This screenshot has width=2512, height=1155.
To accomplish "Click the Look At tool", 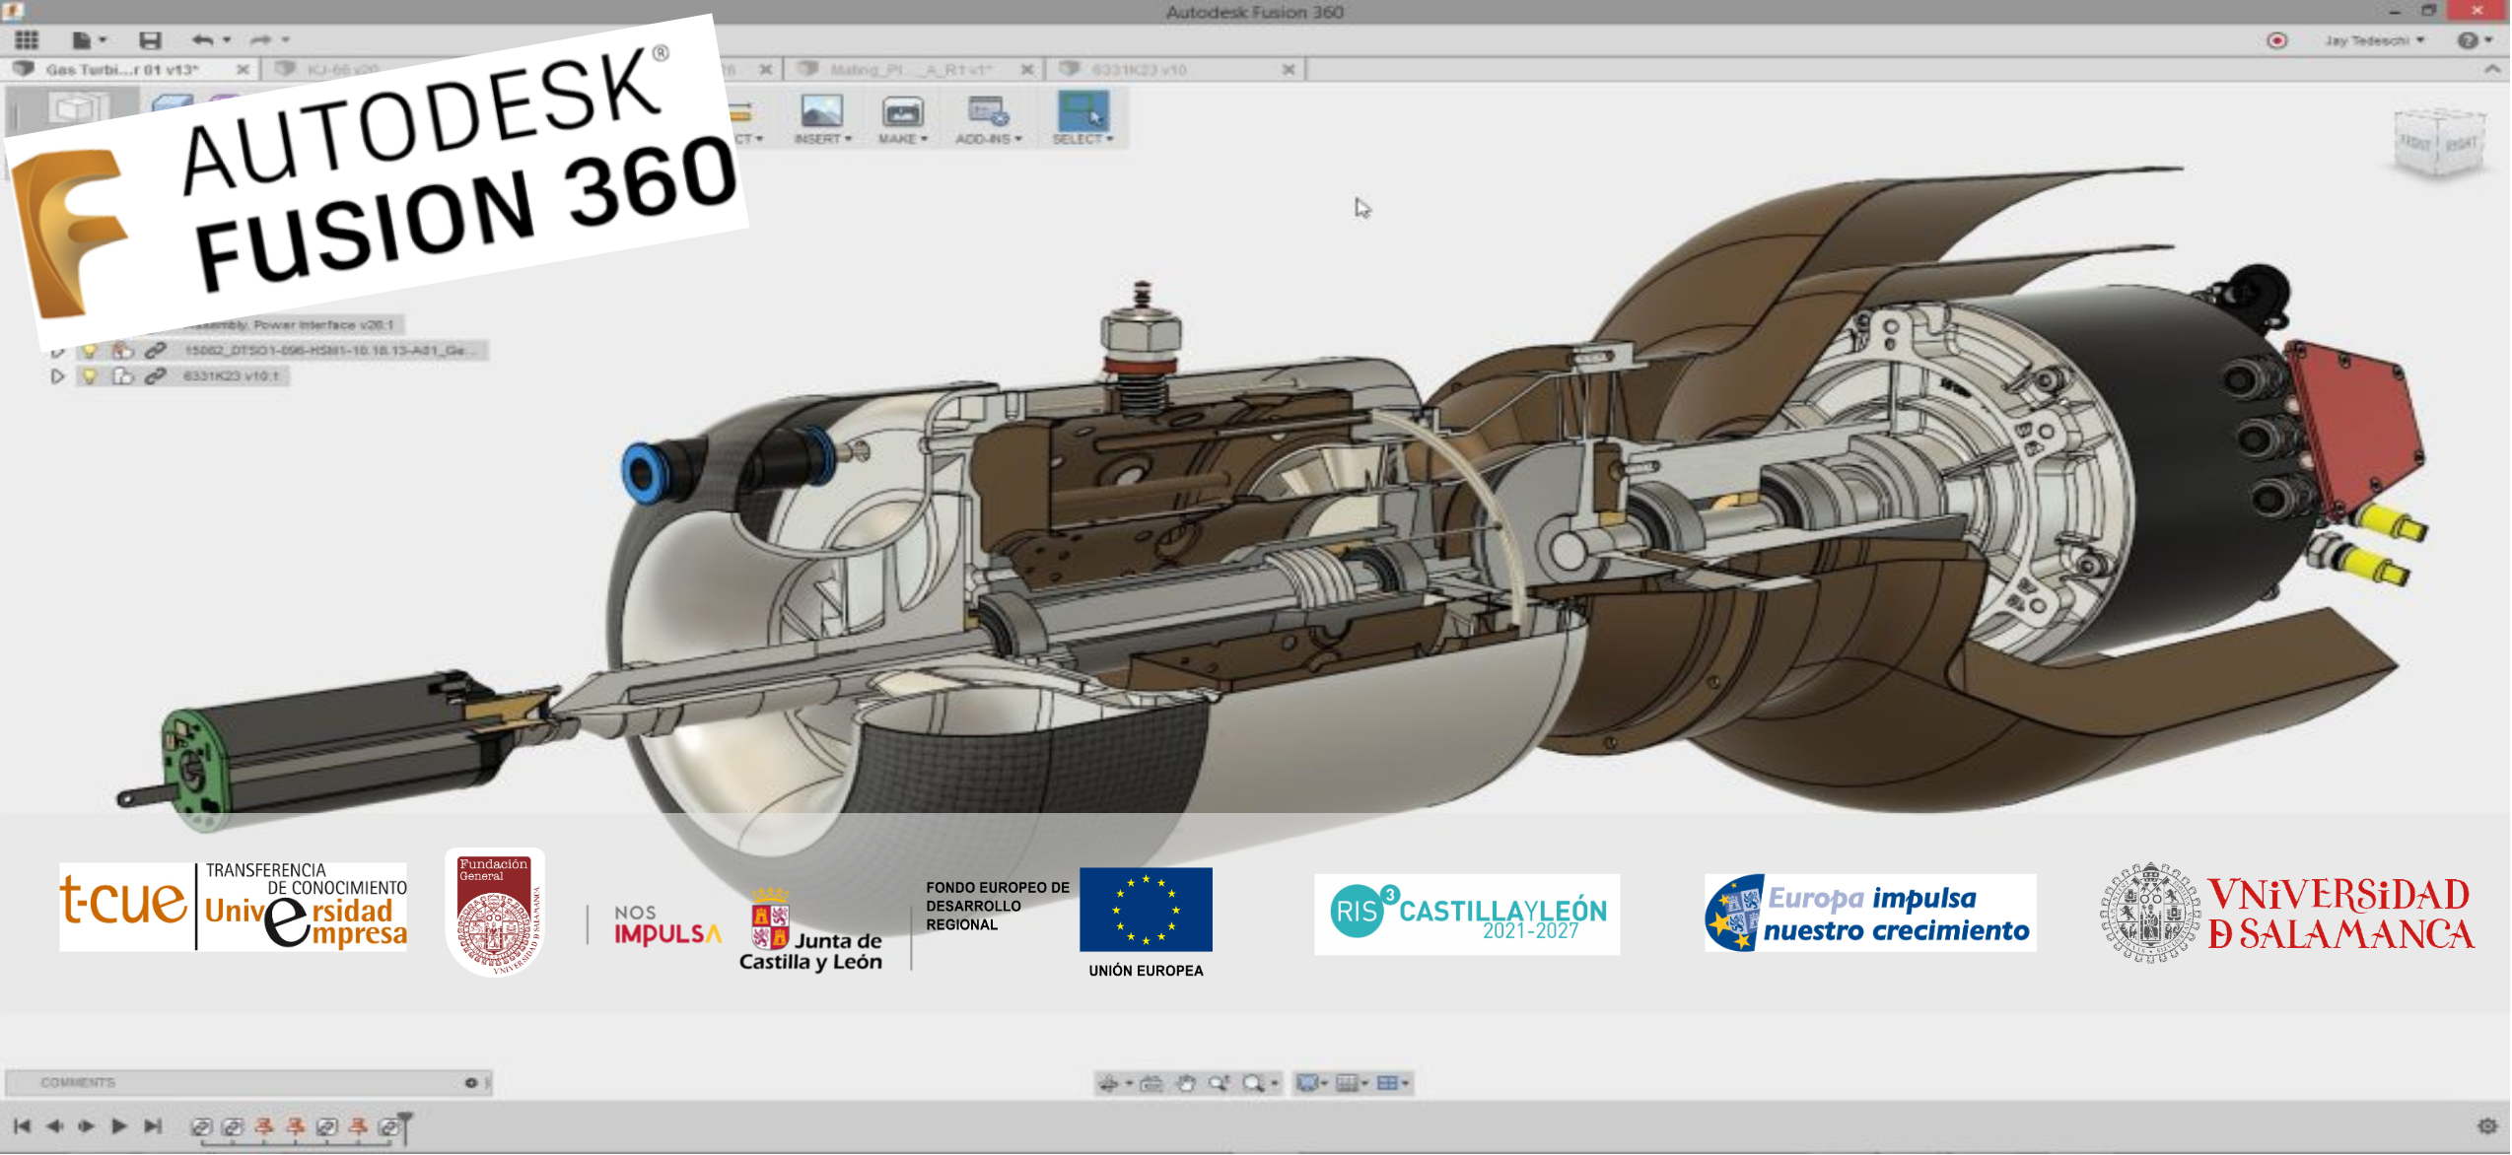I will 1151,1083.
